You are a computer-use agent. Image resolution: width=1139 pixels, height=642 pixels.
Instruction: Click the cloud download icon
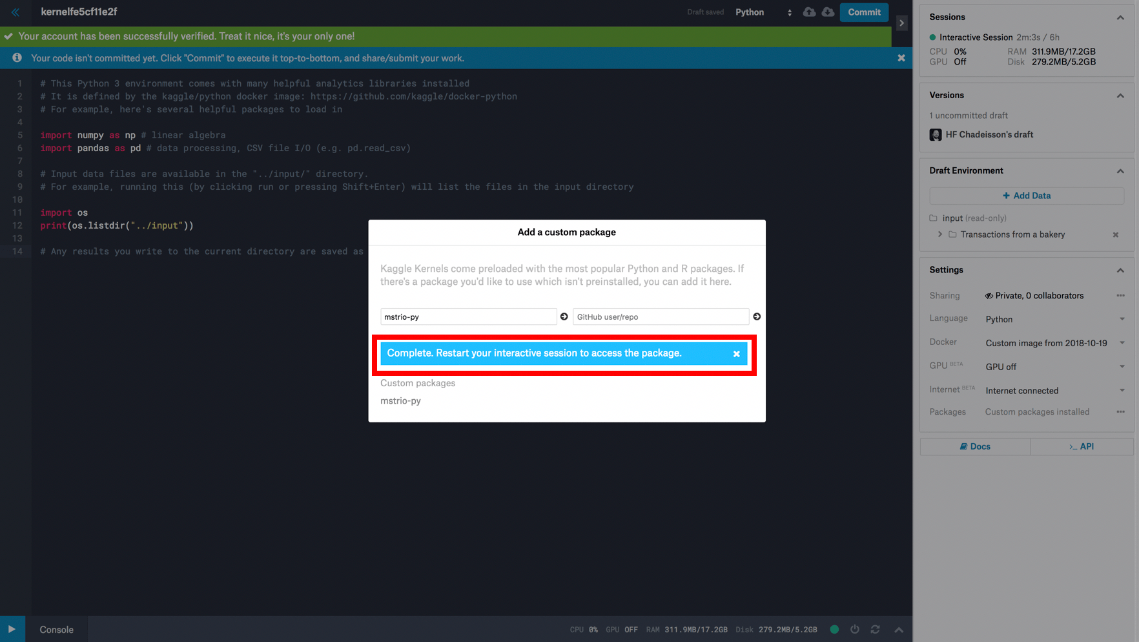(828, 12)
